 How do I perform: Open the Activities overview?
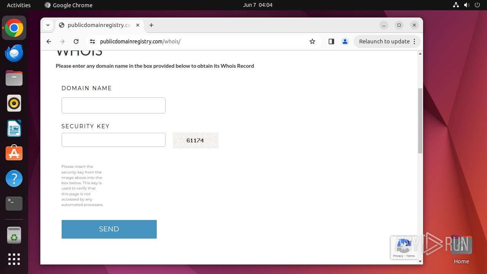19,5
